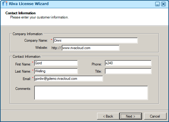Select the Website field with www.rivacloud.com
This screenshot has width=169, height=122.
point(90,48)
